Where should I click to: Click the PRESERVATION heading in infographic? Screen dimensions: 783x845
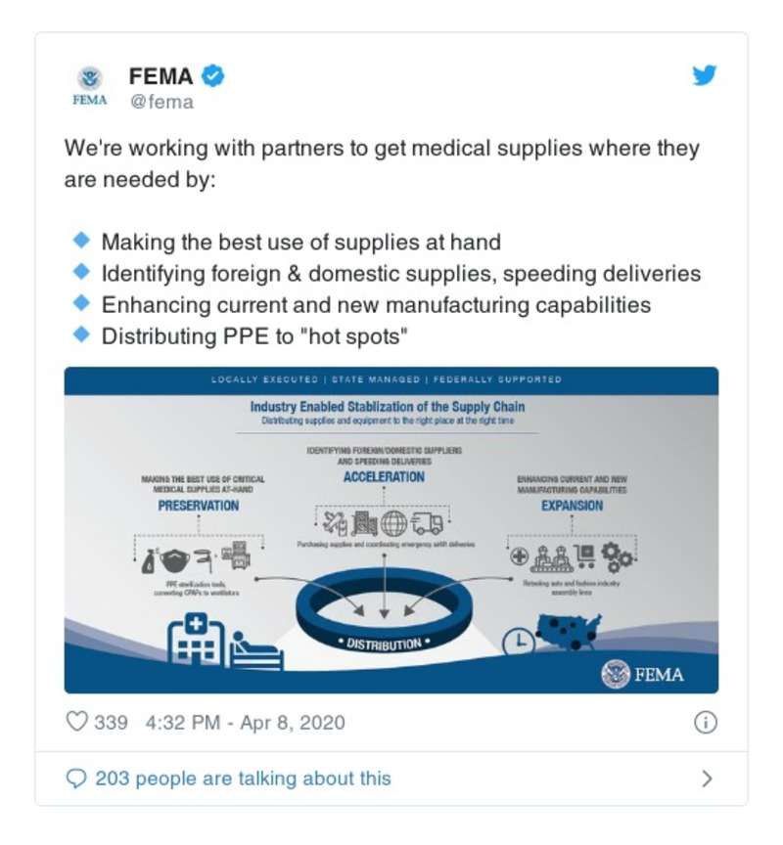pos(198,507)
